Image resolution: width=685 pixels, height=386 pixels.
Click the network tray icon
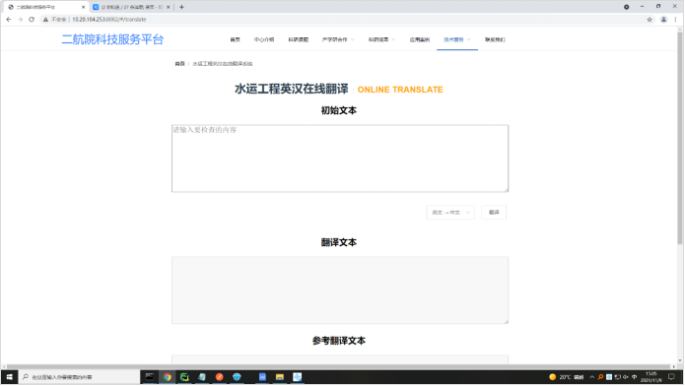pos(617,377)
